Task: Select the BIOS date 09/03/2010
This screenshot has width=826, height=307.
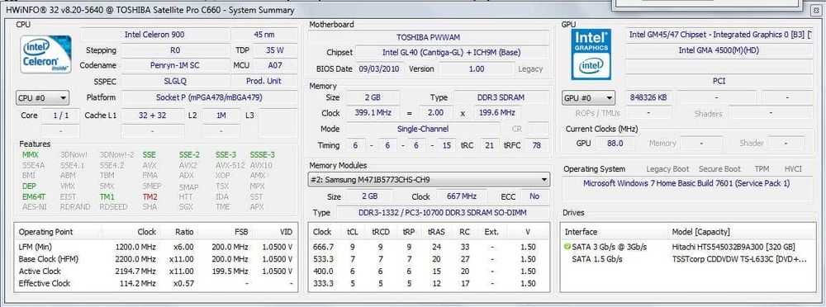Action: click(x=380, y=69)
